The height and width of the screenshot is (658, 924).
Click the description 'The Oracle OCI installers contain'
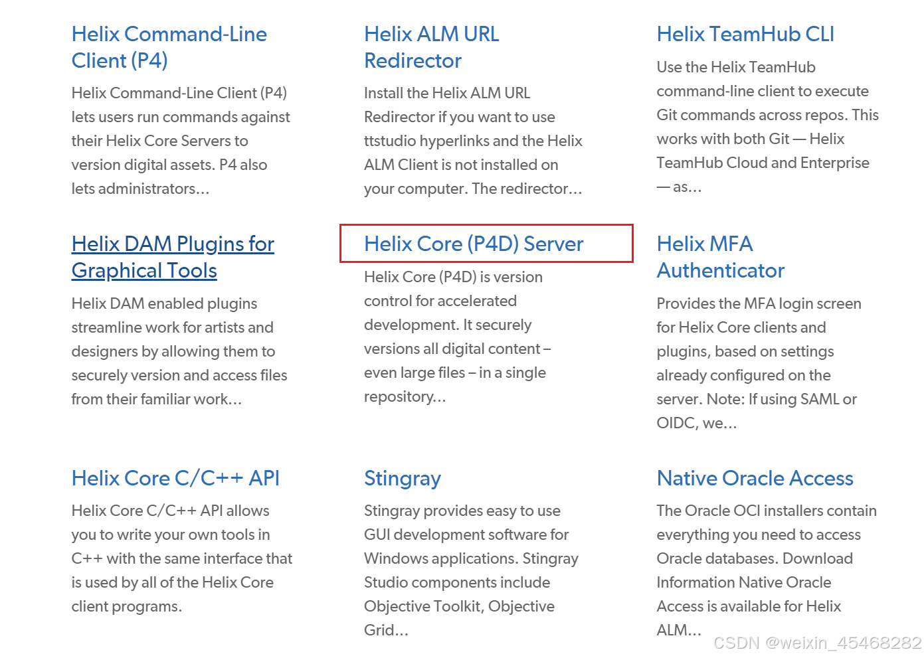(767, 570)
